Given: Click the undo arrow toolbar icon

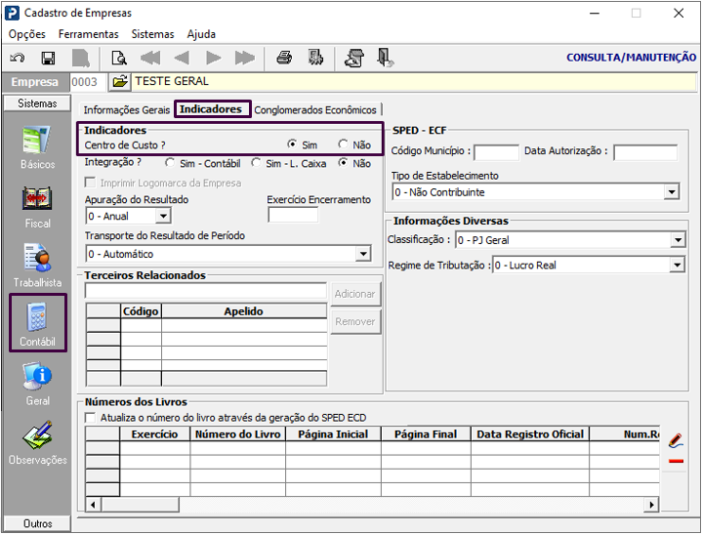Looking at the screenshot, I should (x=17, y=58).
